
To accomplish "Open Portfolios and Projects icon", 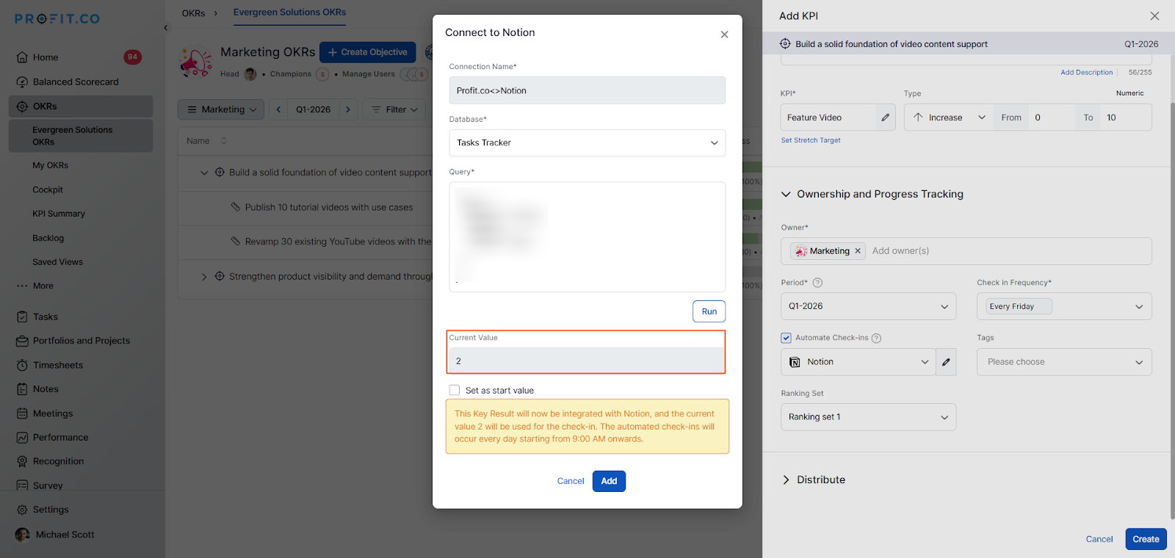I will 22,341.
